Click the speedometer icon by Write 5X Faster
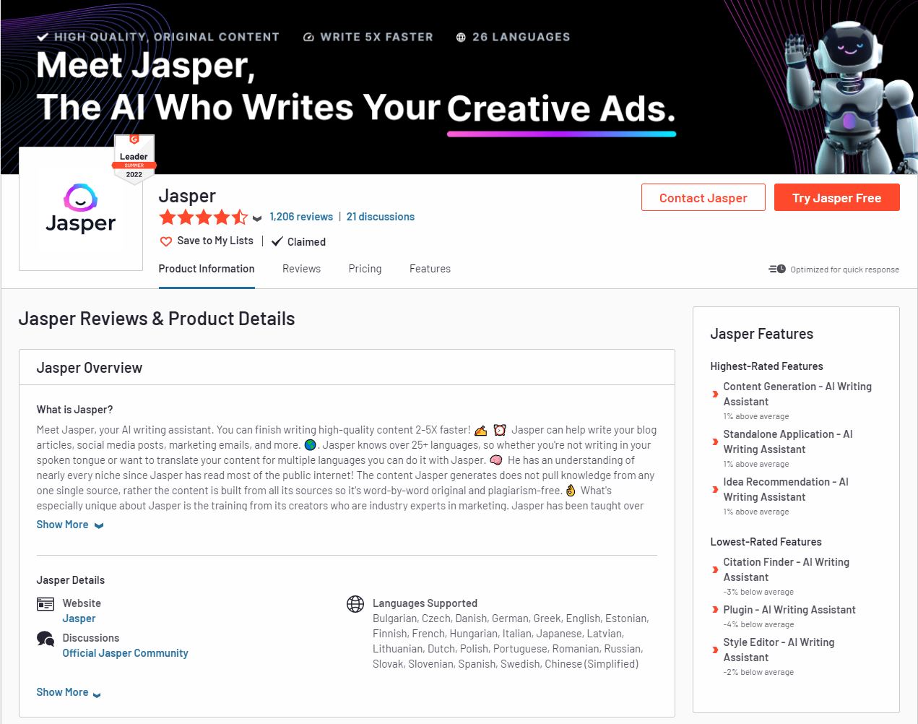 [308, 37]
